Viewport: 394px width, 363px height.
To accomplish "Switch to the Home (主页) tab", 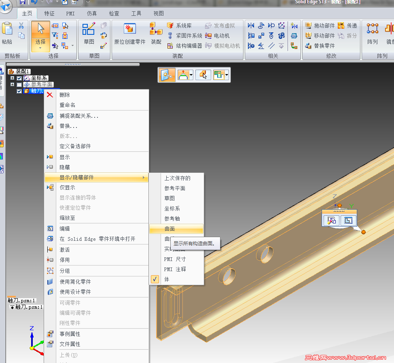I will pos(27,14).
